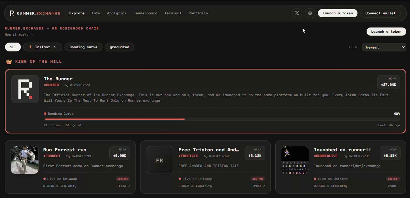Click the $6.12K MCAP badge
Screen dimensions: 410x198
[255, 153]
